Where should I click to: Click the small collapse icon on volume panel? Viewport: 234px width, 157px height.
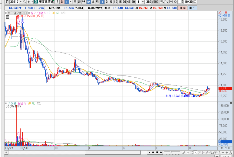click(231, 103)
